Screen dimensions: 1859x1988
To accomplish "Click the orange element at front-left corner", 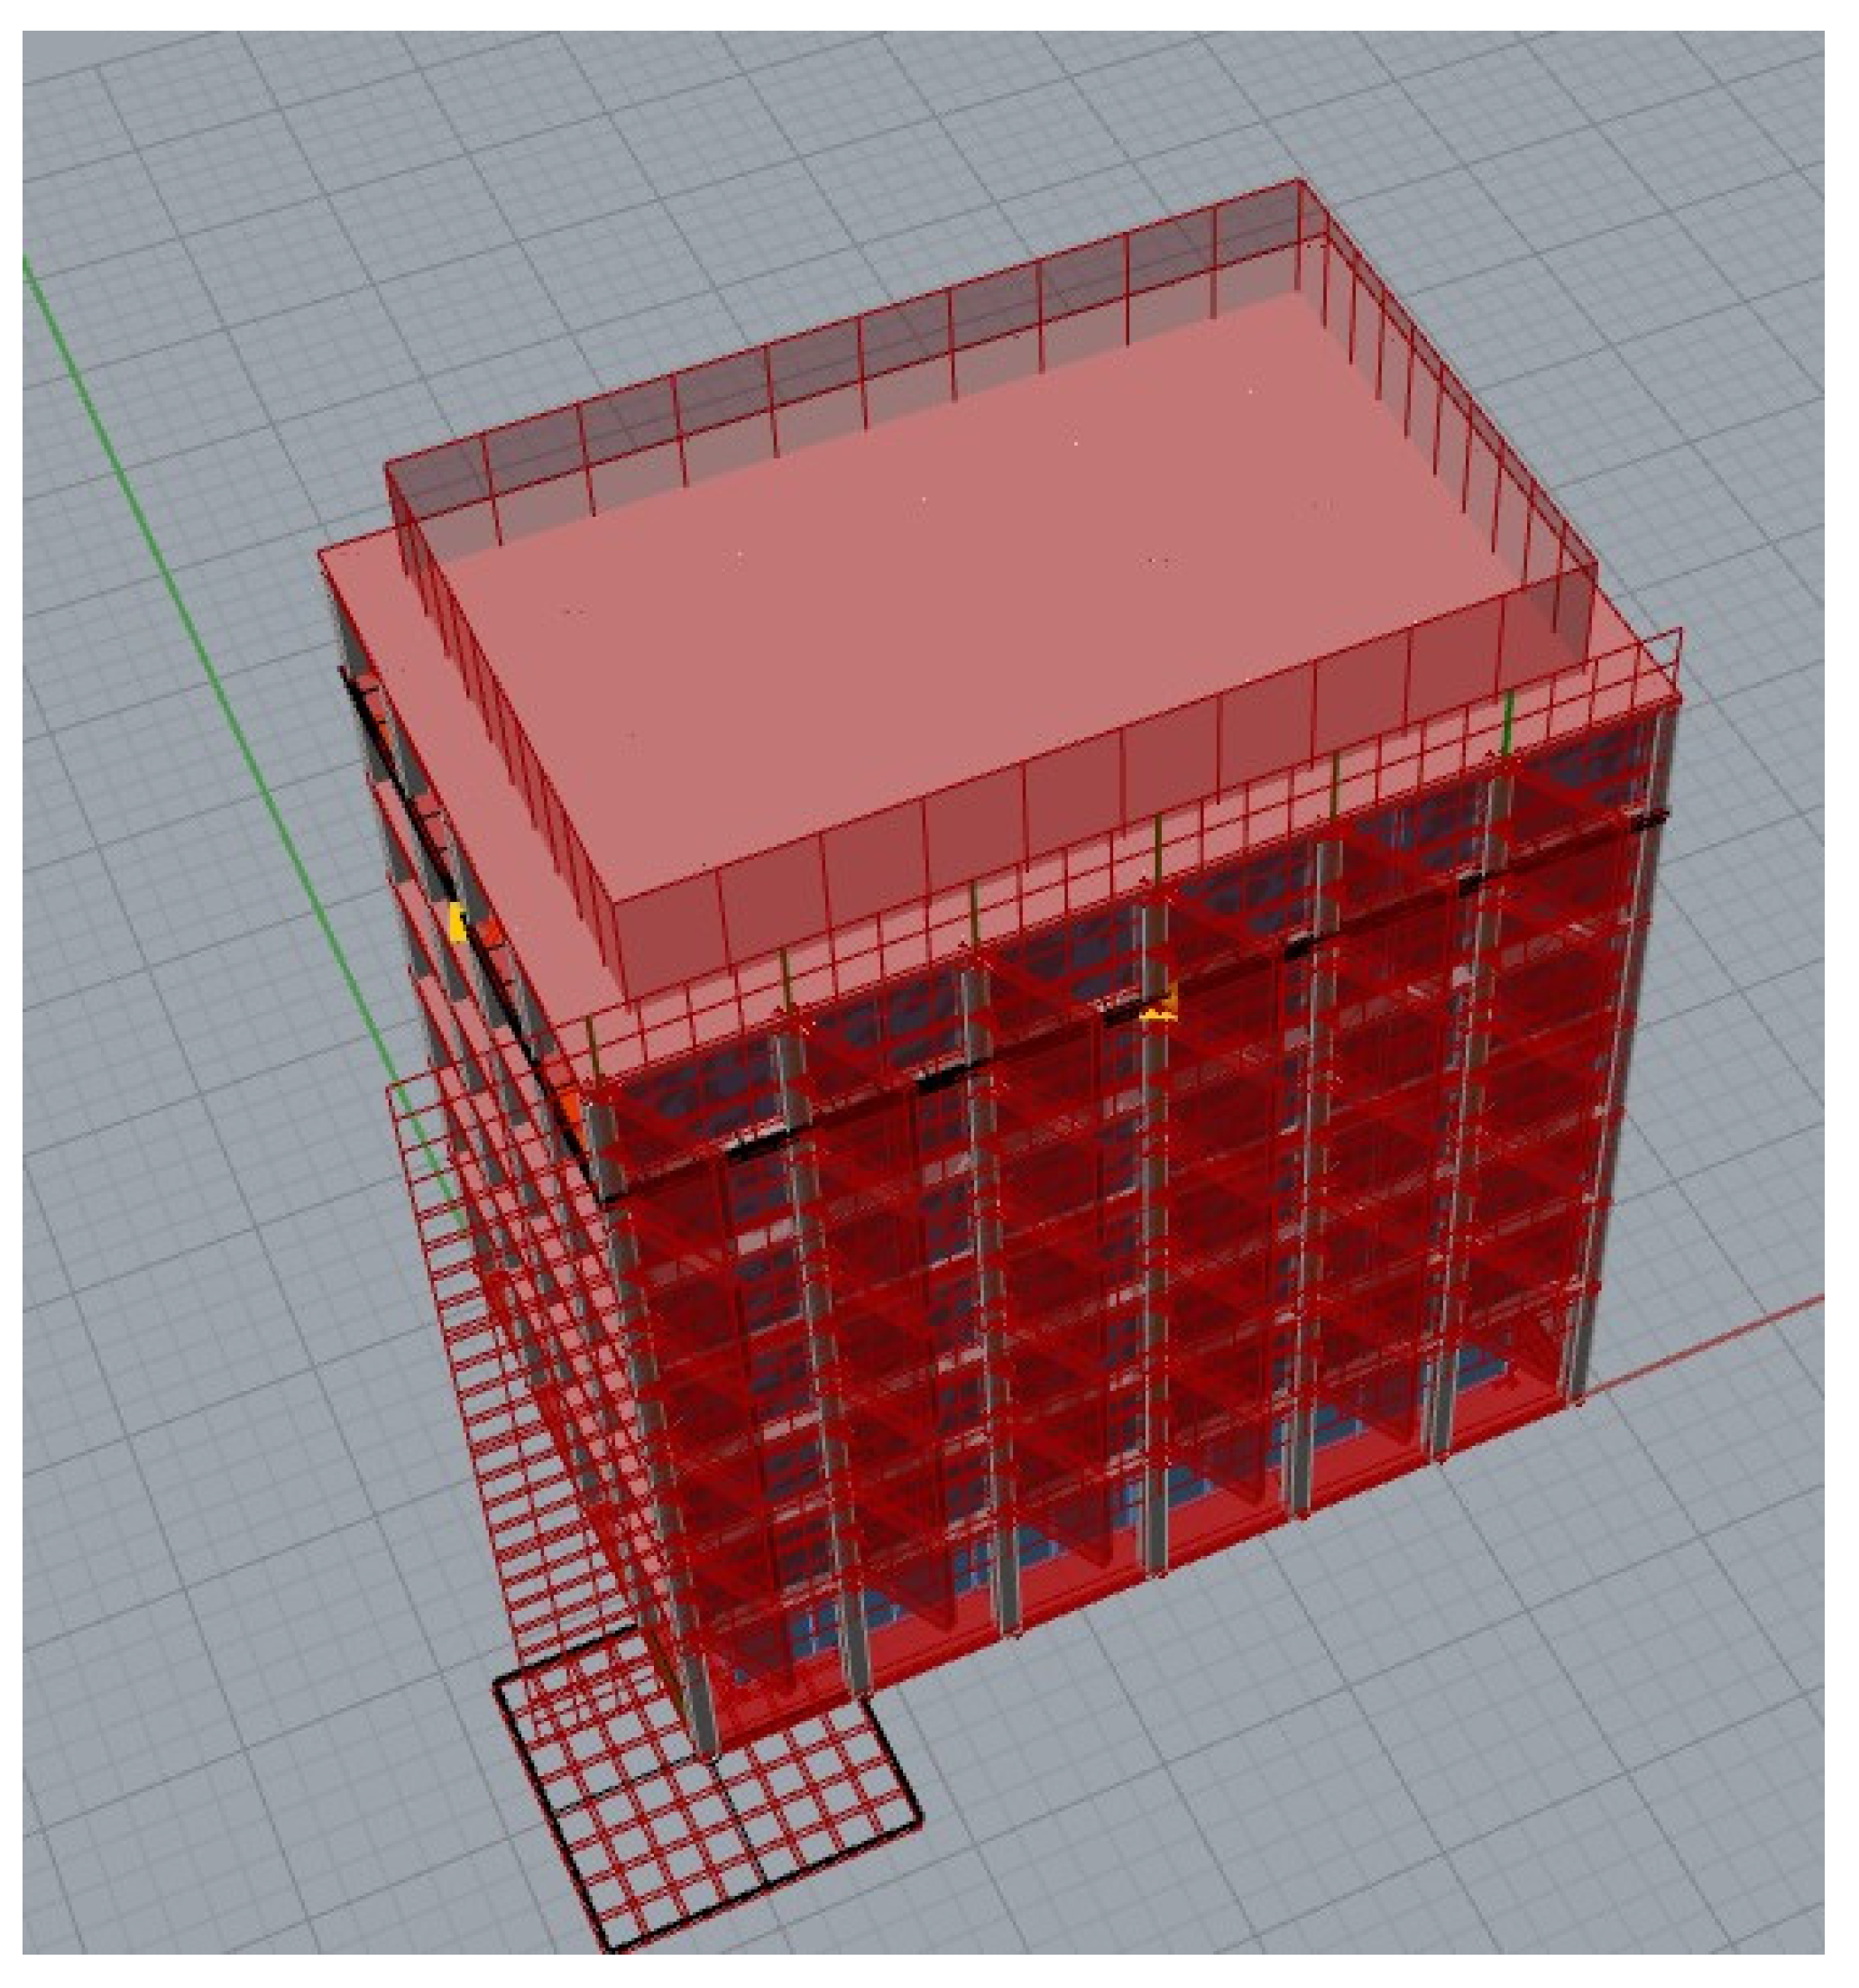I will (x=570, y=1108).
